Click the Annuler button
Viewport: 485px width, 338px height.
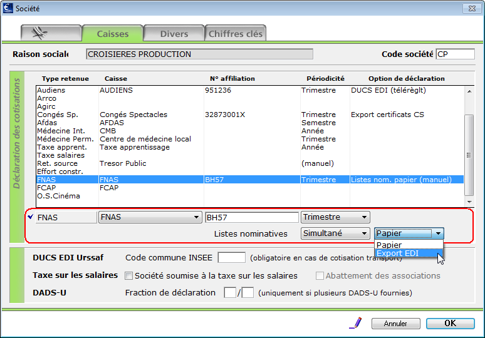[395, 324]
